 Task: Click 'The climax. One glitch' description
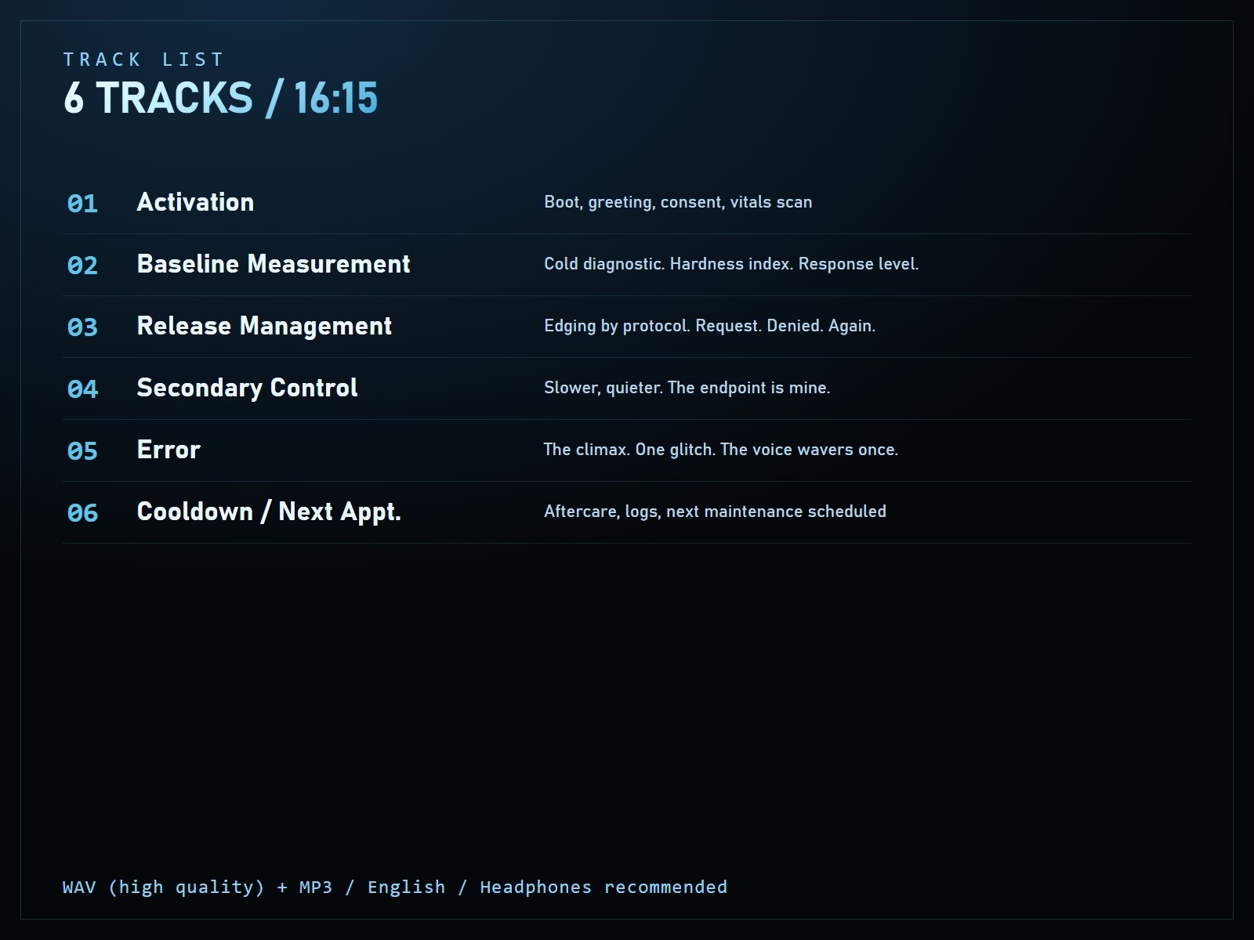point(721,450)
